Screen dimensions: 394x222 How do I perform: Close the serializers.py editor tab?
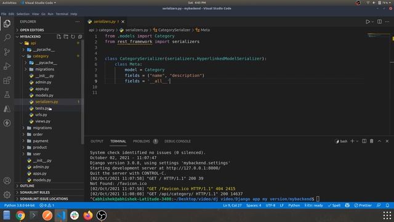(123, 22)
